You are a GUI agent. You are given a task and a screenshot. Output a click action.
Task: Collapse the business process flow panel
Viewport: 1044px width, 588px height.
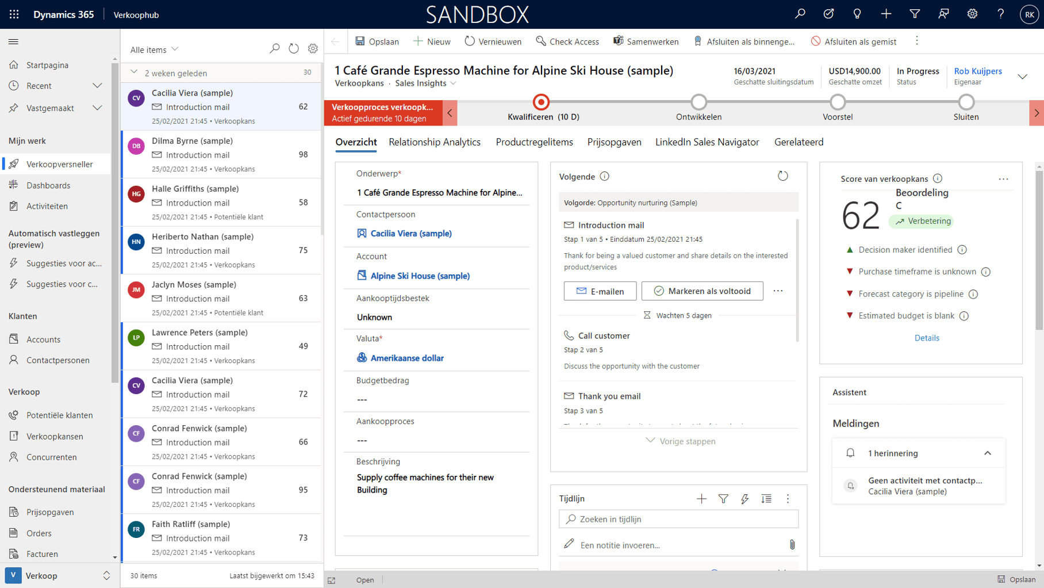[x=450, y=113]
